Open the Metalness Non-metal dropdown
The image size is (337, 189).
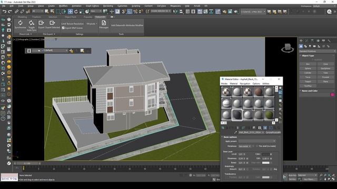pos(245,146)
